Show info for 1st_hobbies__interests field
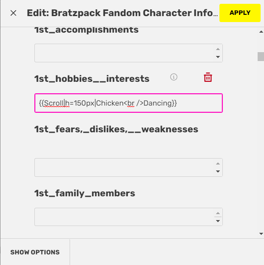Viewport: 264px width, 265px height. 174,77
